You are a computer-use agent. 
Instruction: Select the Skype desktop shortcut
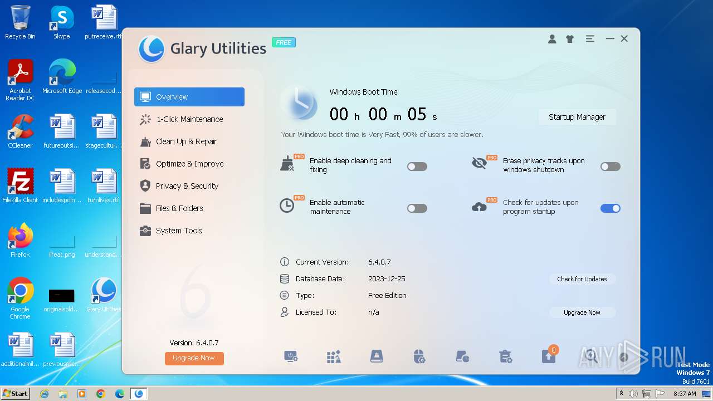click(x=62, y=22)
